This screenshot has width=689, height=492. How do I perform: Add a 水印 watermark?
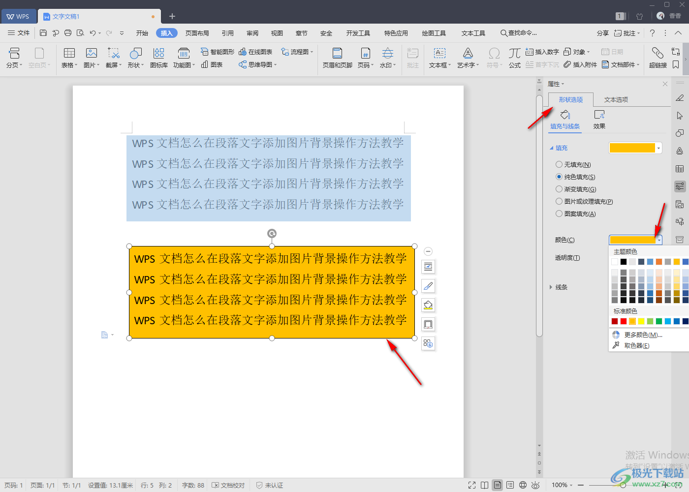[x=388, y=58]
